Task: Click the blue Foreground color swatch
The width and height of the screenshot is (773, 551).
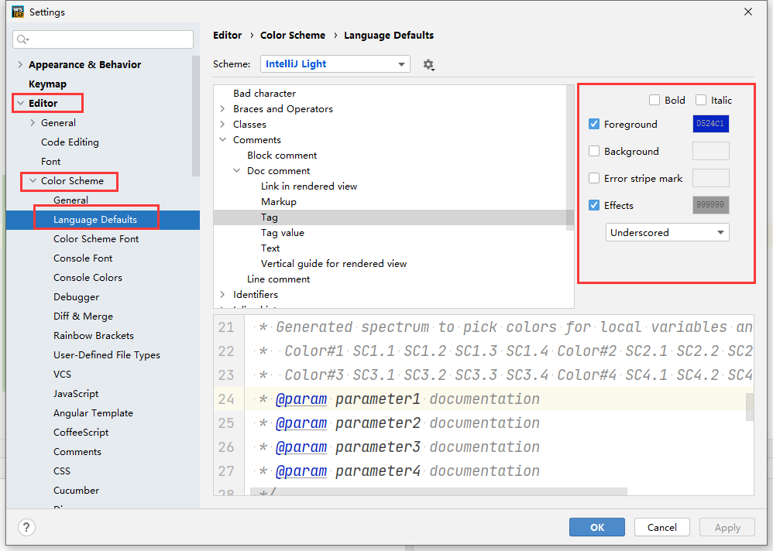Action: (710, 124)
